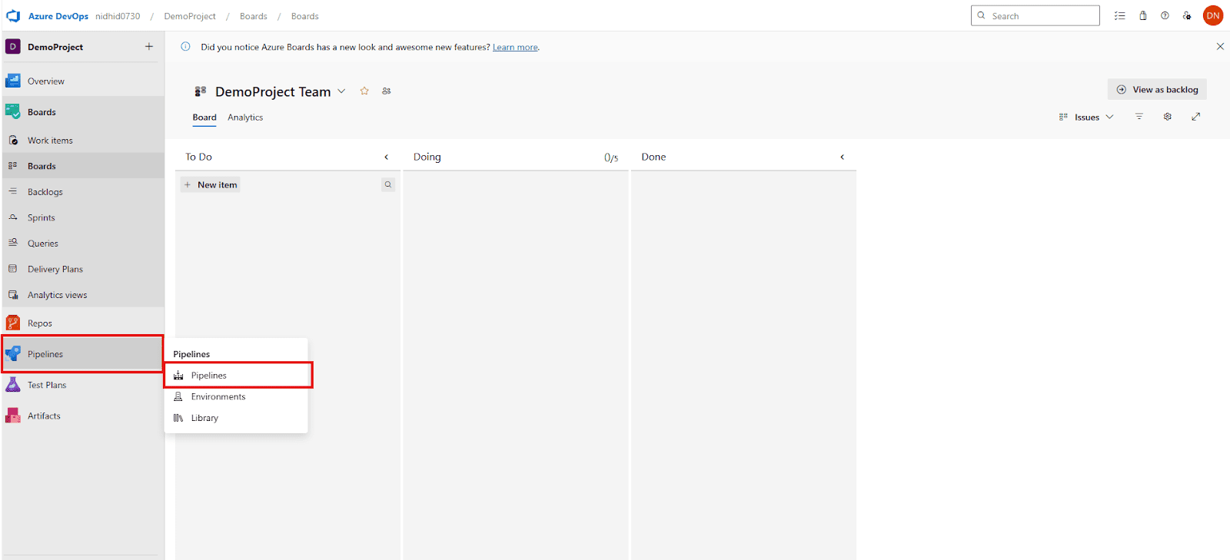Select the Boards sub-item under Boards hub
1230x560 pixels.
click(83, 166)
